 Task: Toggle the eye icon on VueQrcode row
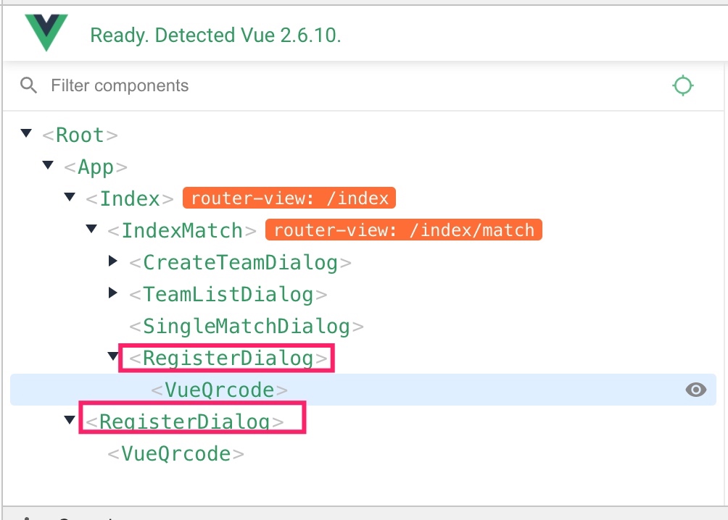[x=695, y=390]
